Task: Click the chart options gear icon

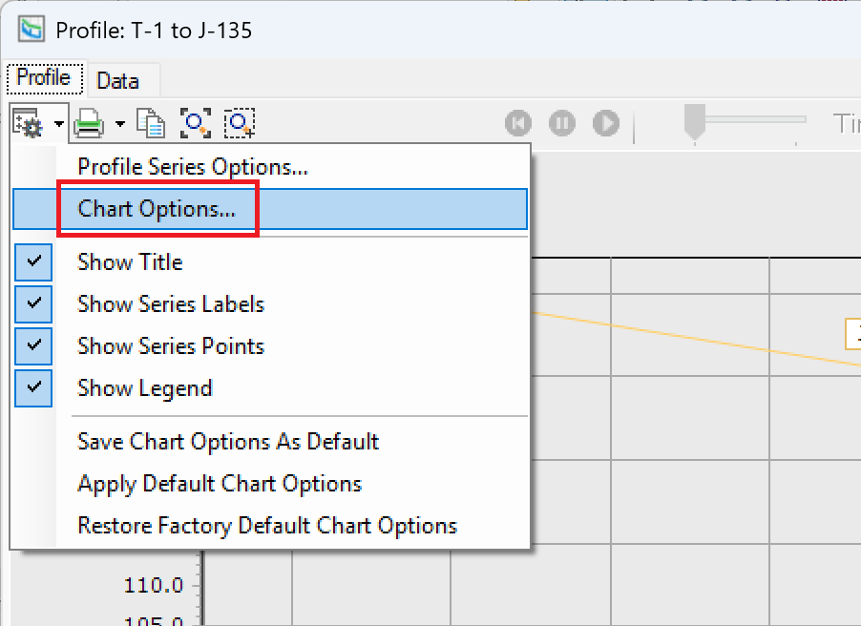Action: (26, 123)
